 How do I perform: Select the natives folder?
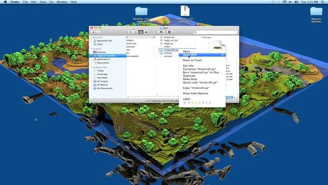168,53
